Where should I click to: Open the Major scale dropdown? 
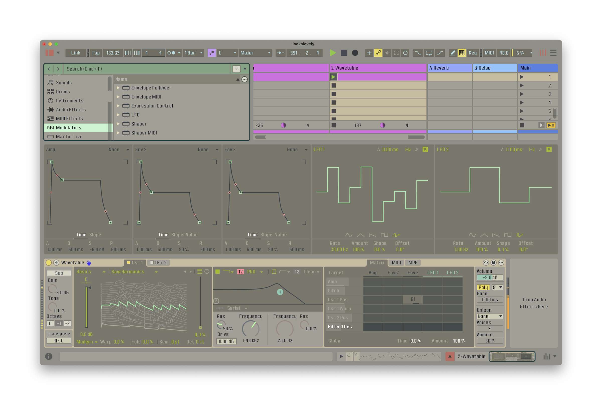pos(255,53)
